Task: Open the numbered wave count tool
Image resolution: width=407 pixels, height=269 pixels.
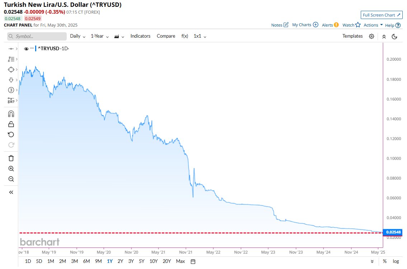Action: pyautogui.click(x=11, y=90)
